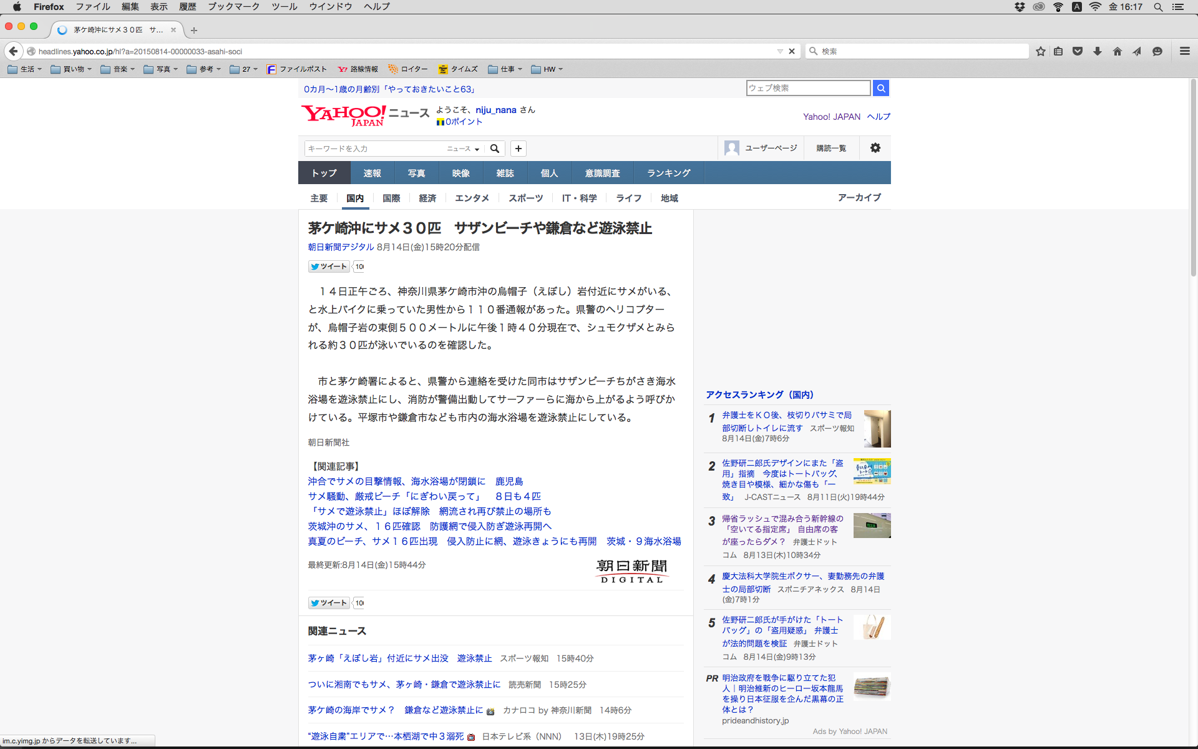Open 朝日新聞デジタル source link

coord(341,247)
